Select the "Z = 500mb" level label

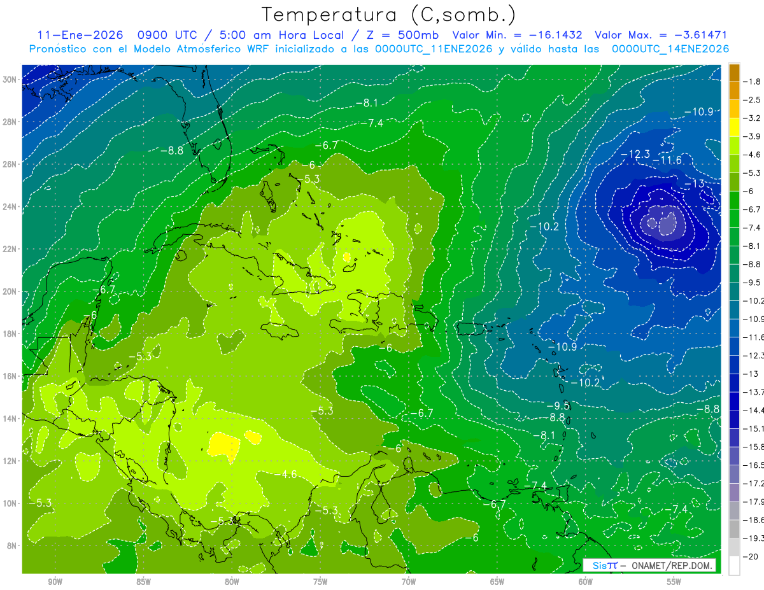399,35
